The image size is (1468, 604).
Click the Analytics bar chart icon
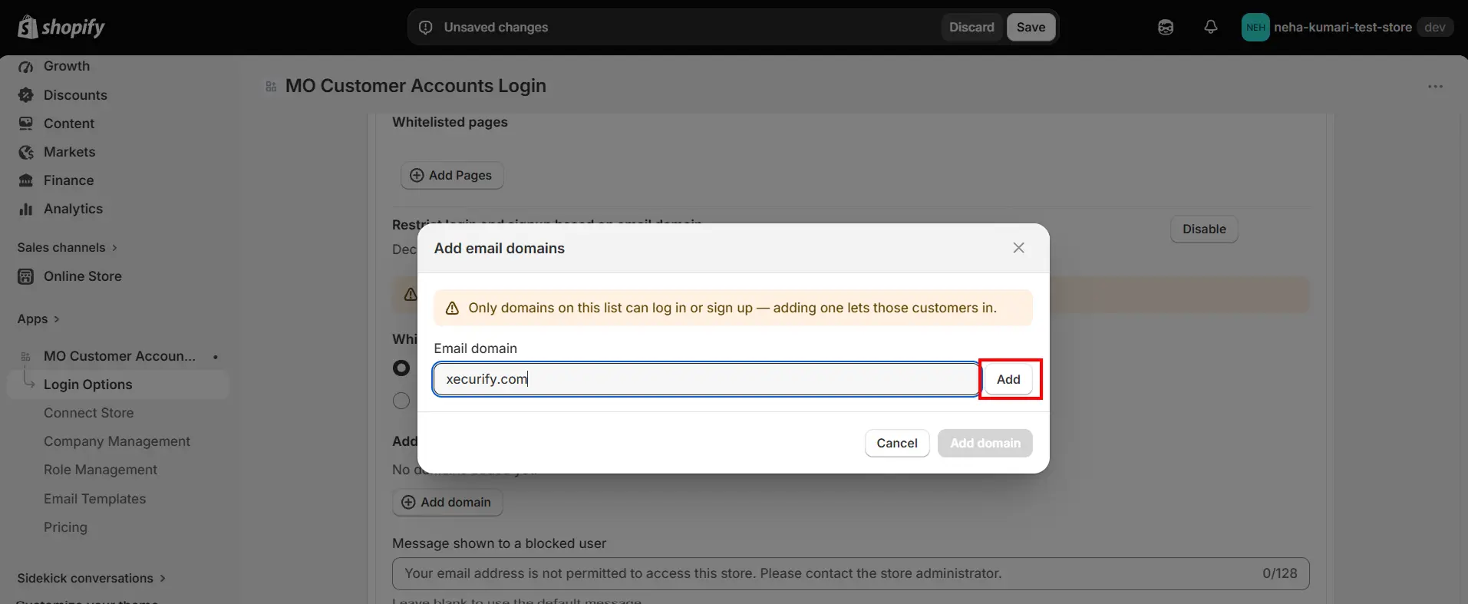[x=26, y=209]
